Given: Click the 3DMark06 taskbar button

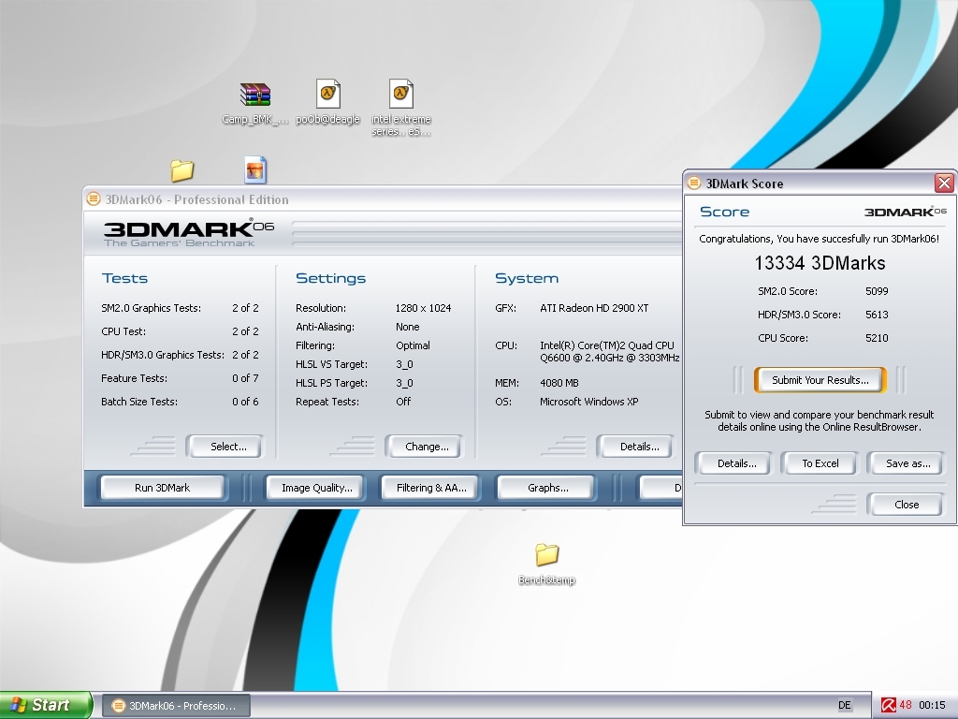Looking at the screenshot, I should tap(176, 706).
